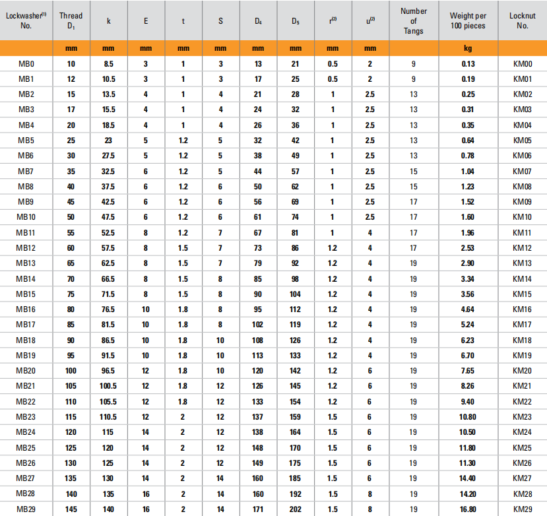Click the 10.80 weight value
Image resolution: width=547 pixels, height=516 pixels.
467,416
